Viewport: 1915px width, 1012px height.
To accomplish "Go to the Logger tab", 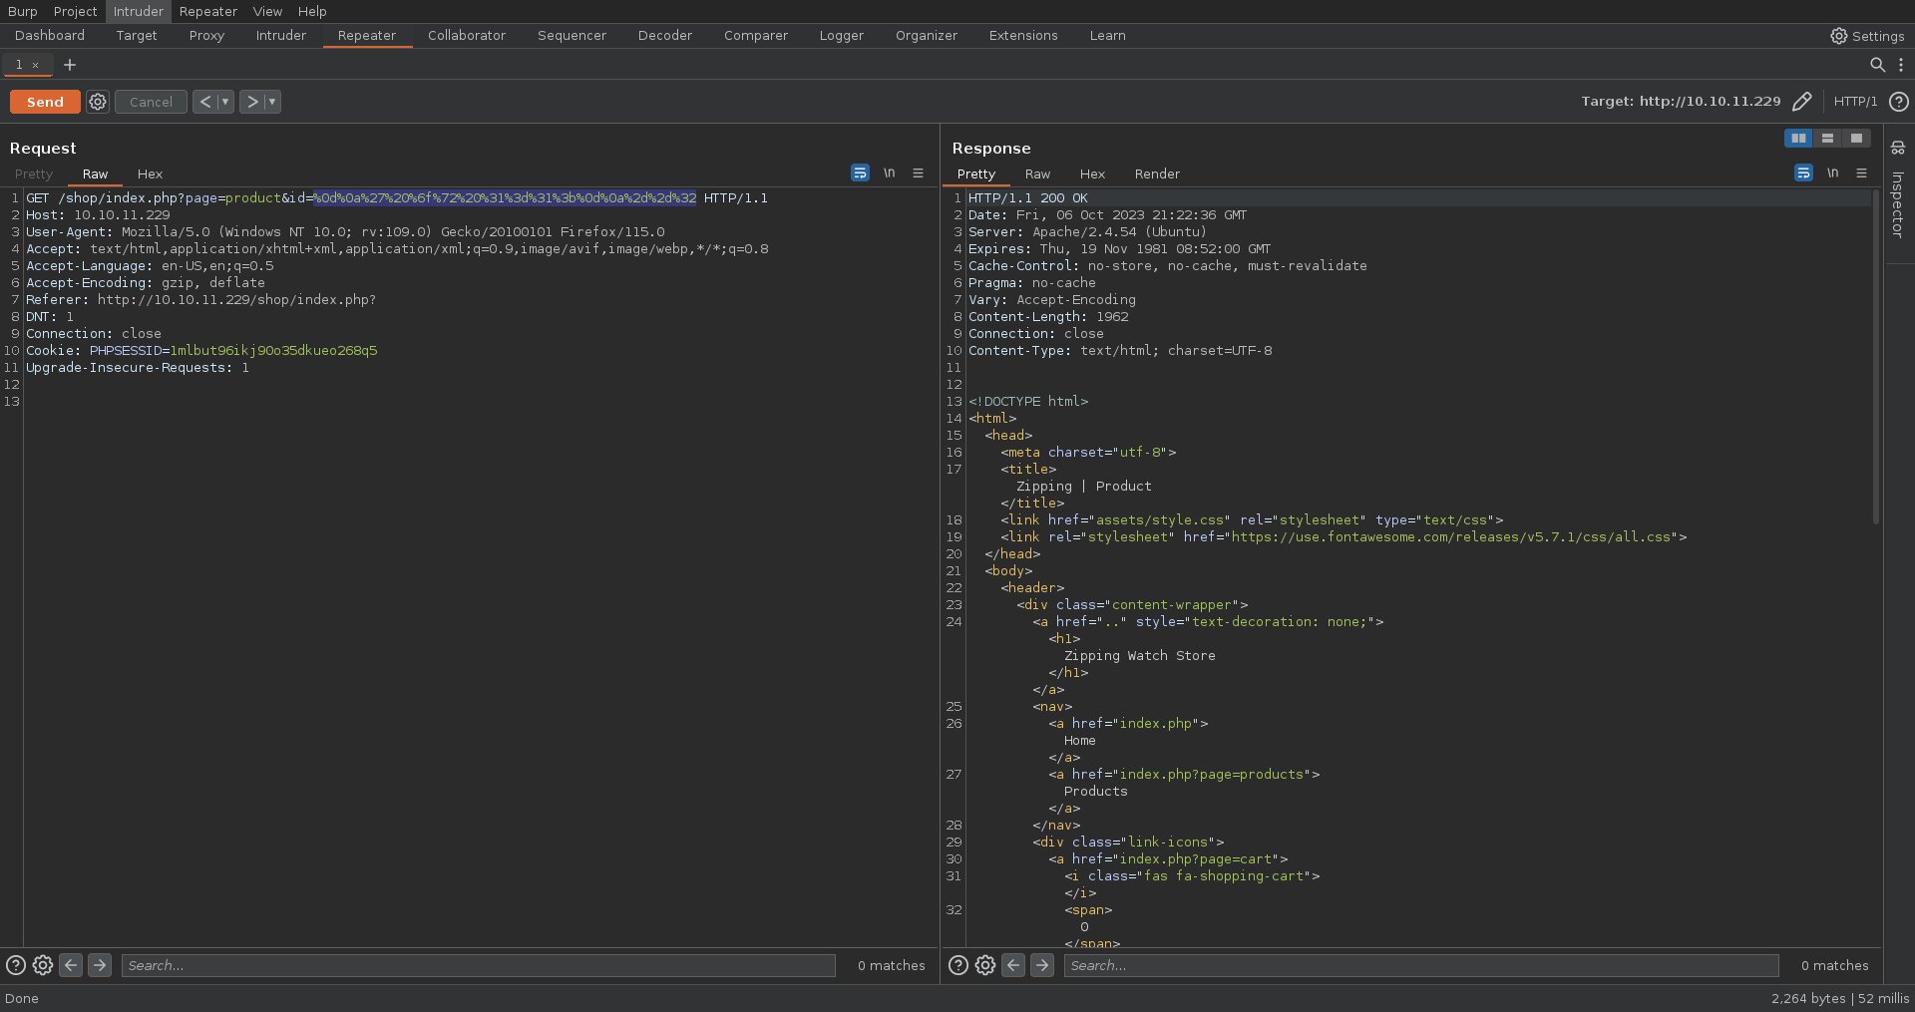I will click(842, 36).
